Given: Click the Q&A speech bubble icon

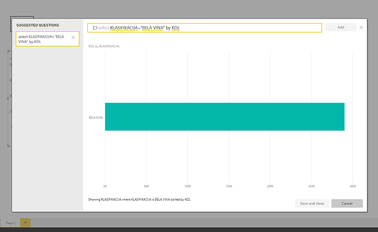Looking at the screenshot, I should 95,28.
